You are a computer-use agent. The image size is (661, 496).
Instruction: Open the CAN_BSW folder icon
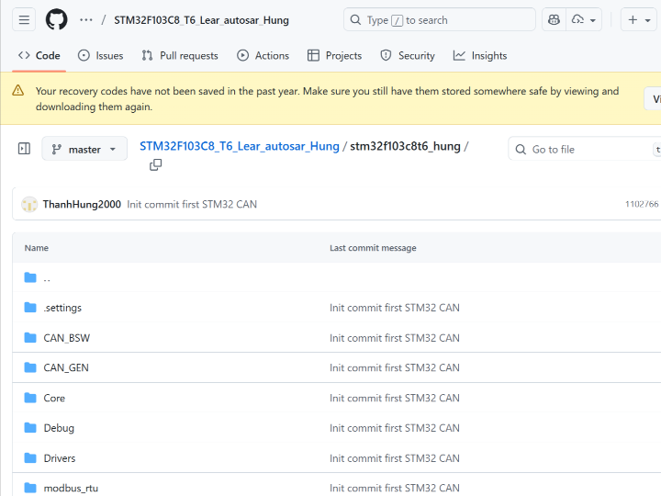[30, 338]
